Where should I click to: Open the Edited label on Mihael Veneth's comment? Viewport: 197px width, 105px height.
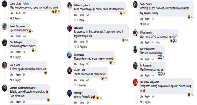[x=158, y=43]
